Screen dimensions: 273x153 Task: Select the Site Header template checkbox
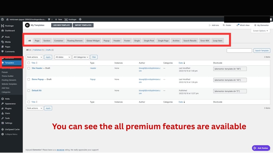pos(29,68)
